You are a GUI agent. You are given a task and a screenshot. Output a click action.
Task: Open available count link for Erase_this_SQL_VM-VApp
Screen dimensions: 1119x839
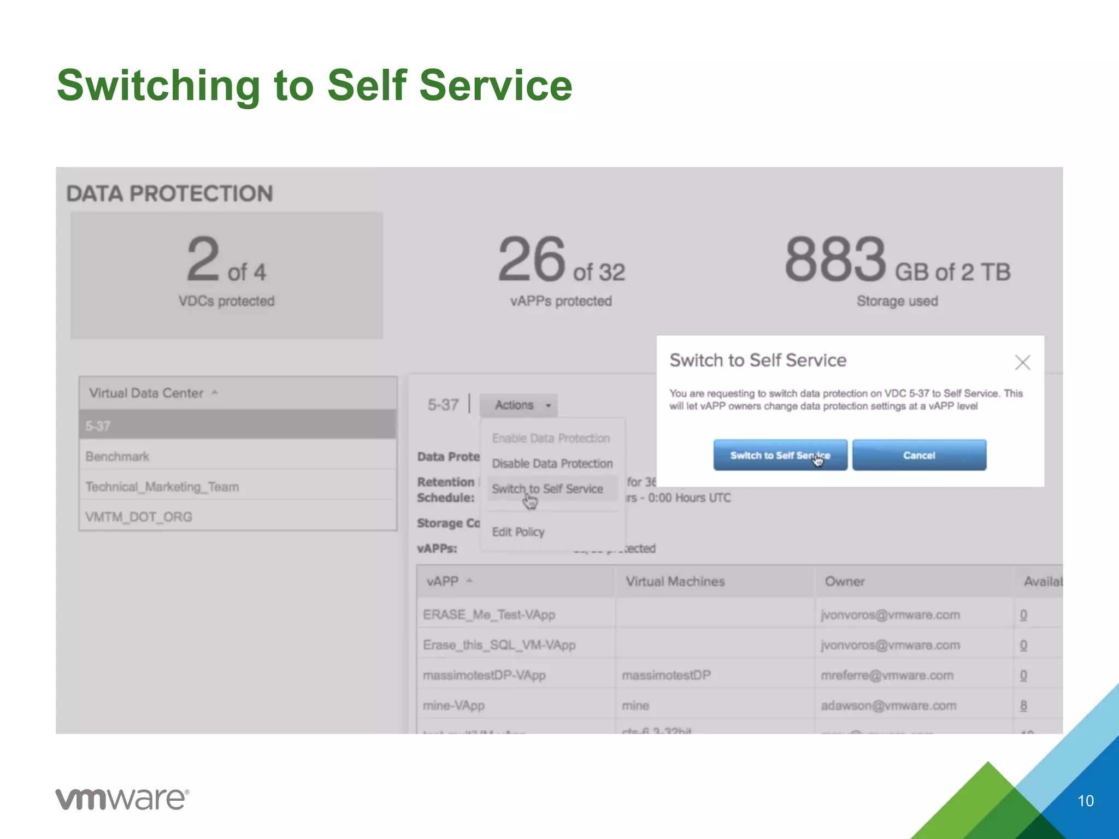[1023, 645]
